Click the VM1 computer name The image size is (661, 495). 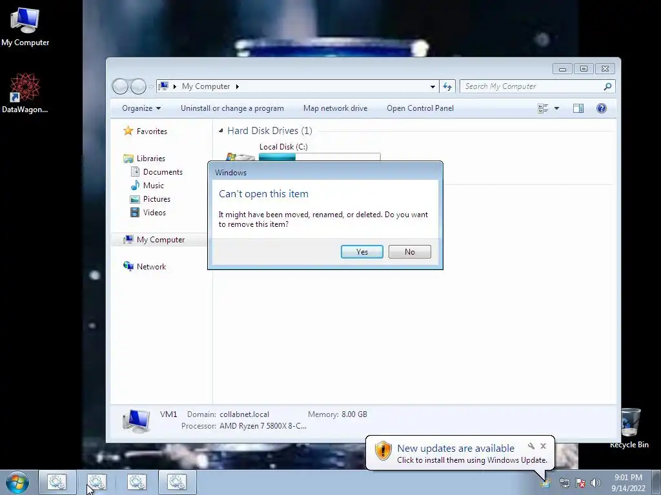pyautogui.click(x=168, y=414)
